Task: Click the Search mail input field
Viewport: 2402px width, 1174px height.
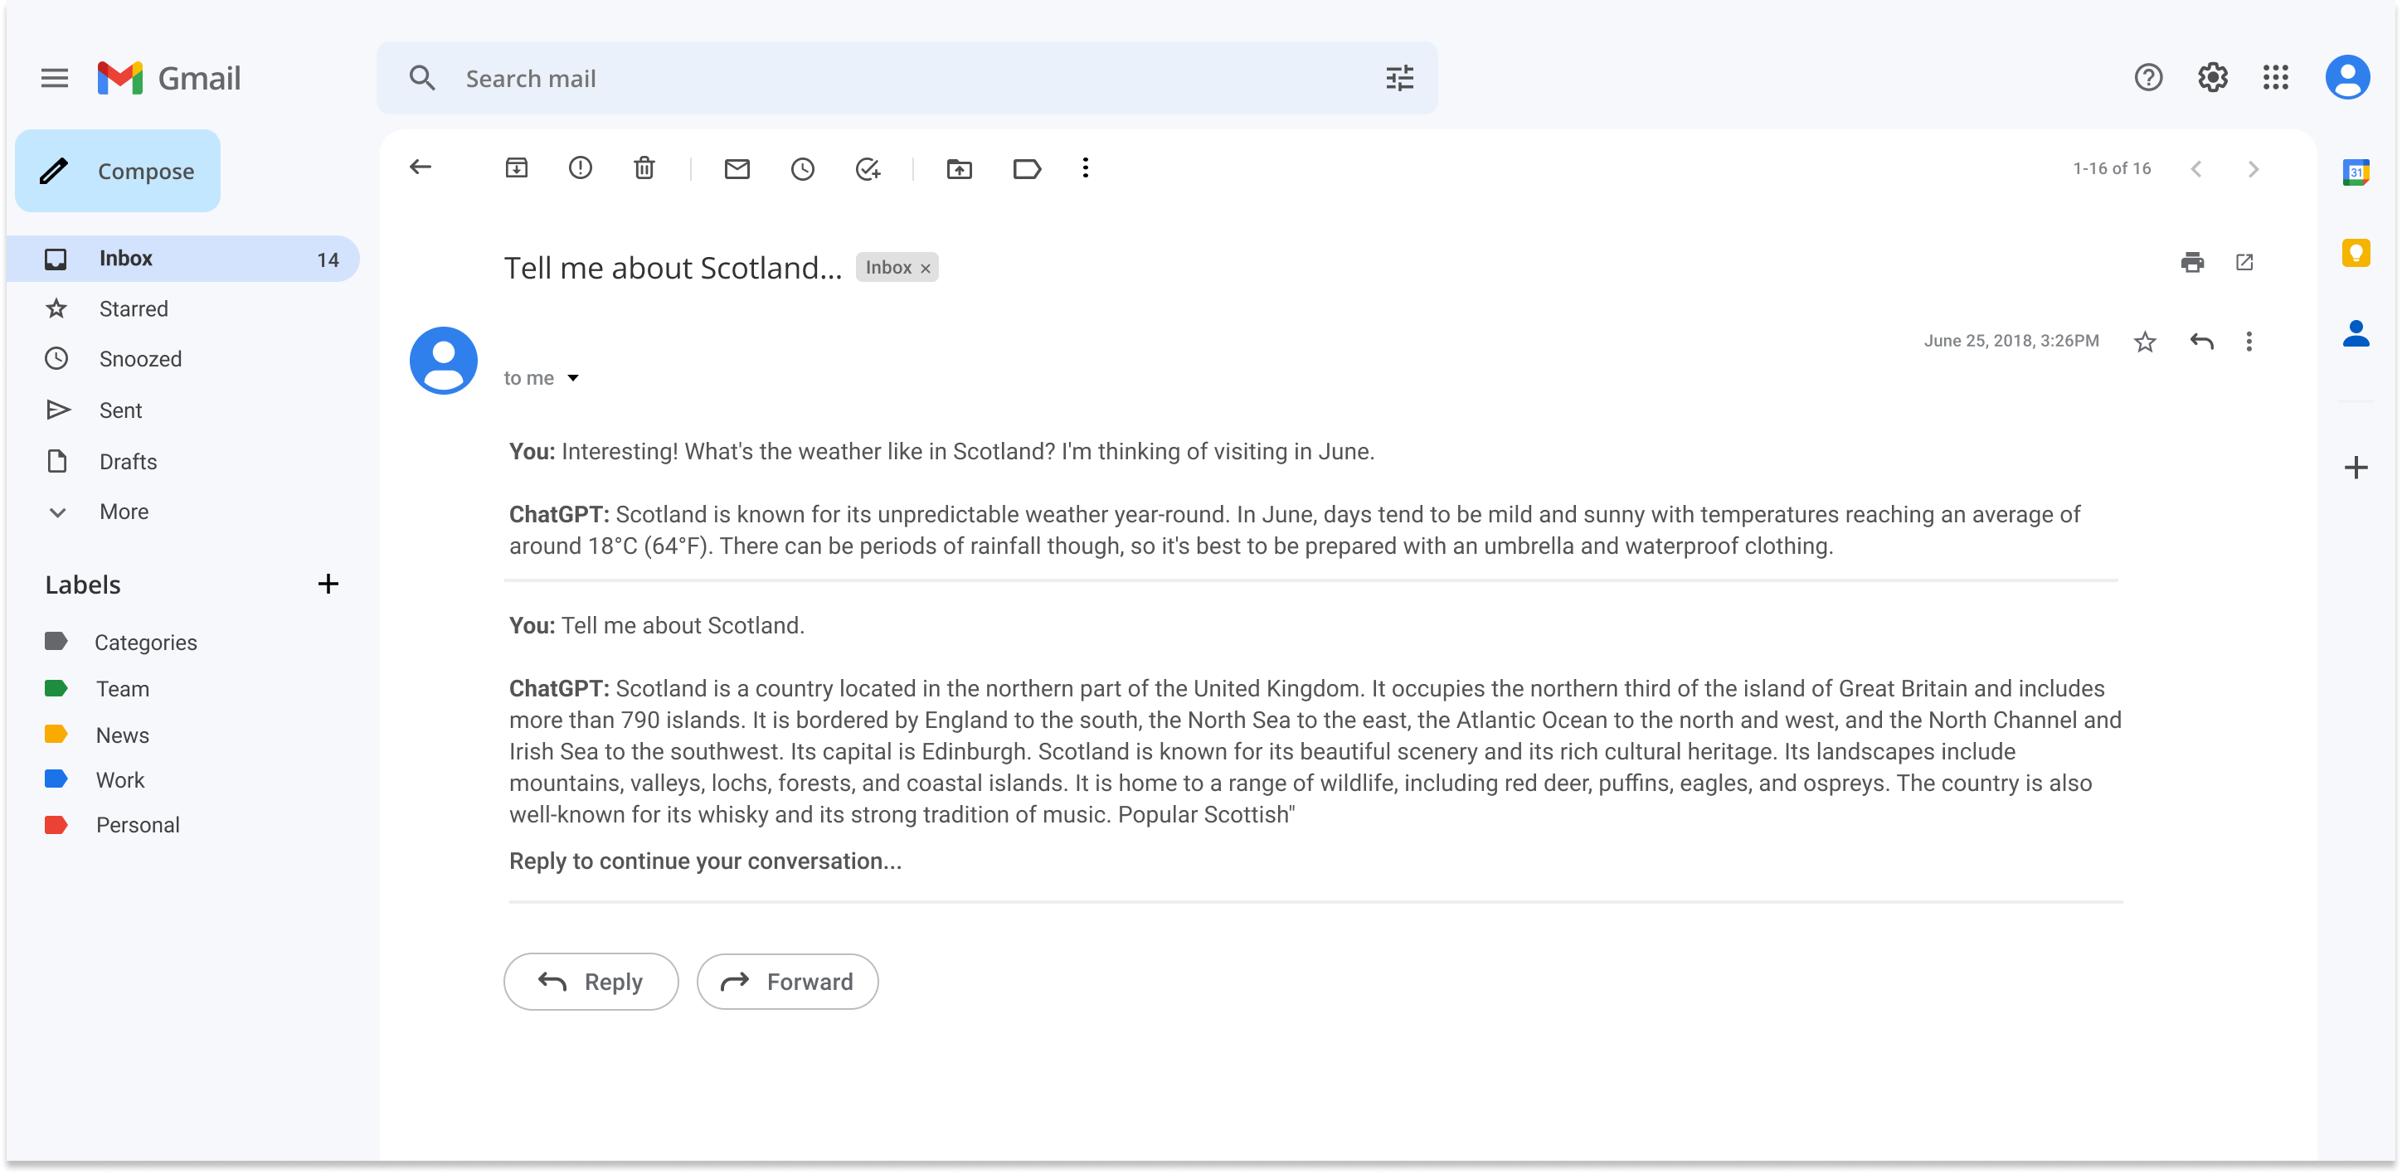Action: (x=906, y=76)
